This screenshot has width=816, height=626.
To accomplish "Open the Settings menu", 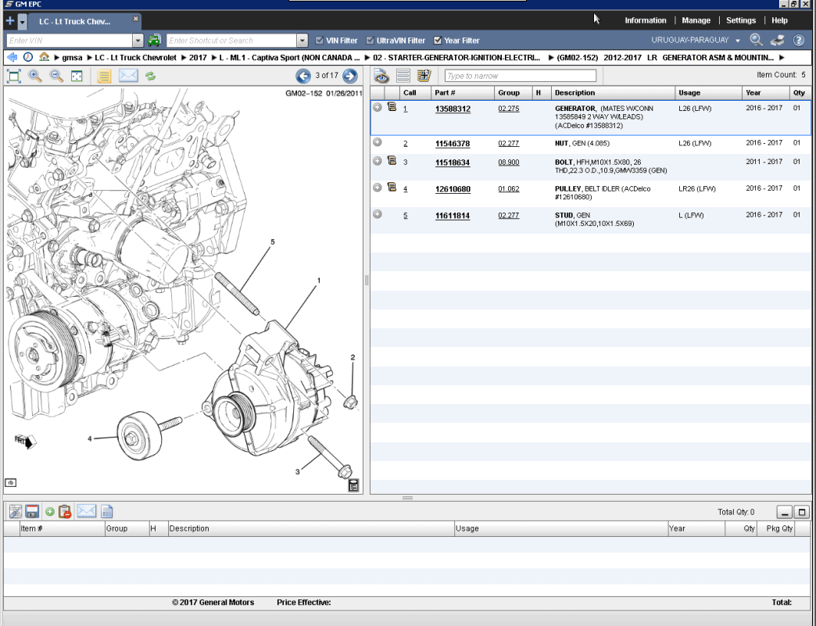I will click(x=740, y=20).
